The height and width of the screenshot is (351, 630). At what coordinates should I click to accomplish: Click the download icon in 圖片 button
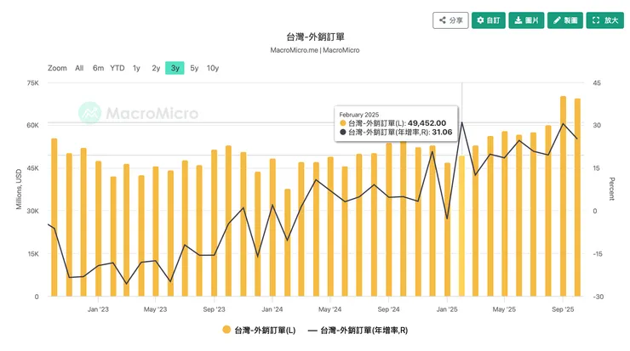(518, 20)
